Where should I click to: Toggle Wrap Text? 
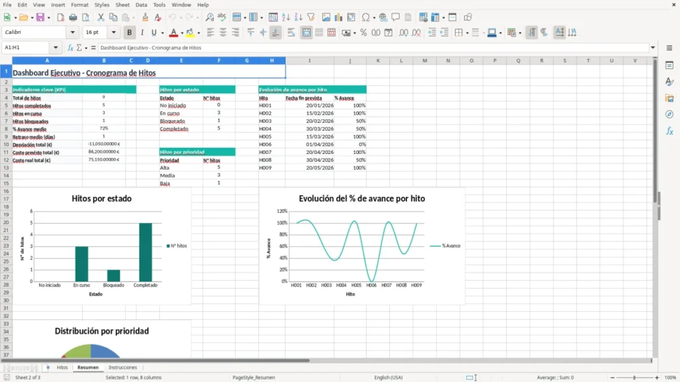coord(291,32)
